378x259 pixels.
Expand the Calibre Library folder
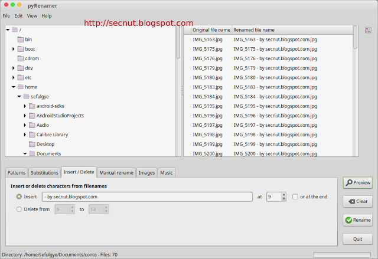pyautogui.click(x=25, y=135)
